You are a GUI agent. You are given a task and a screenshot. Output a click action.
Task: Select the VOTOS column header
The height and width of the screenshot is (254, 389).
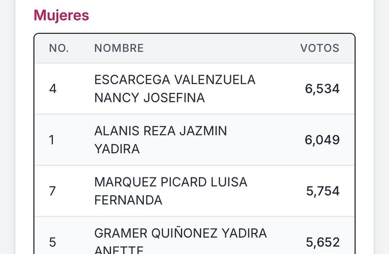click(x=320, y=48)
